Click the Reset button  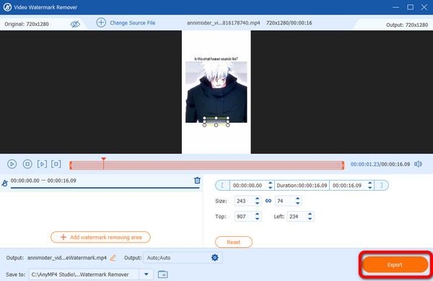click(234, 242)
